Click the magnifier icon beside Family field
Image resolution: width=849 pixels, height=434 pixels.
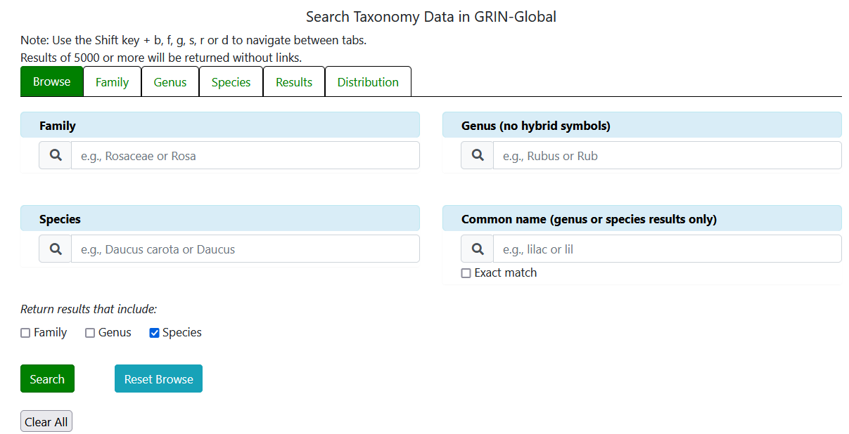coord(56,155)
